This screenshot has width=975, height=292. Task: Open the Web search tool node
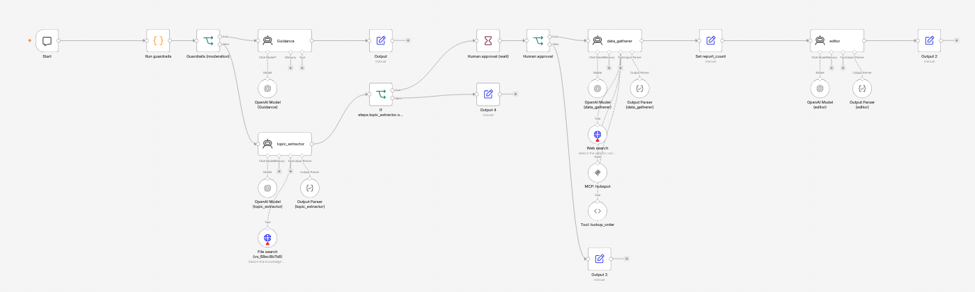pos(598,136)
